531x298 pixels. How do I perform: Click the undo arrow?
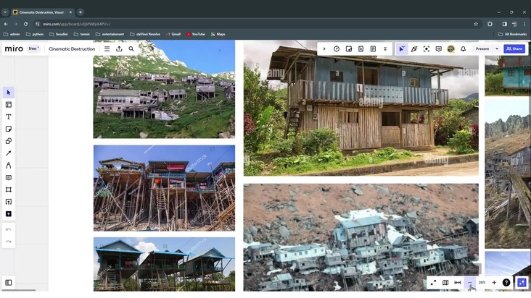tap(9, 229)
